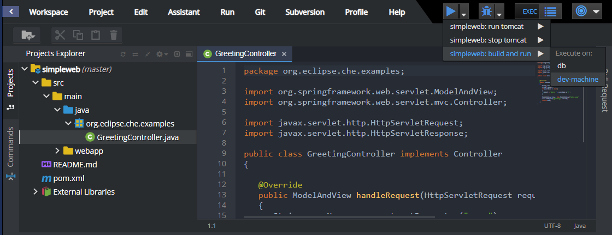
Task: Click the blue Run play button
Action: (451, 11)
